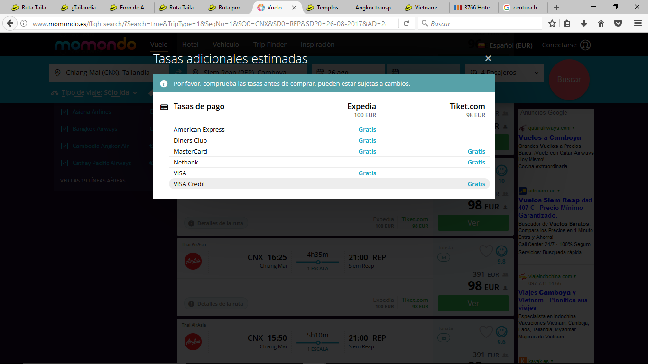
Task: Open the Firefox hamburger menu
Action: [x=638, y=23]
